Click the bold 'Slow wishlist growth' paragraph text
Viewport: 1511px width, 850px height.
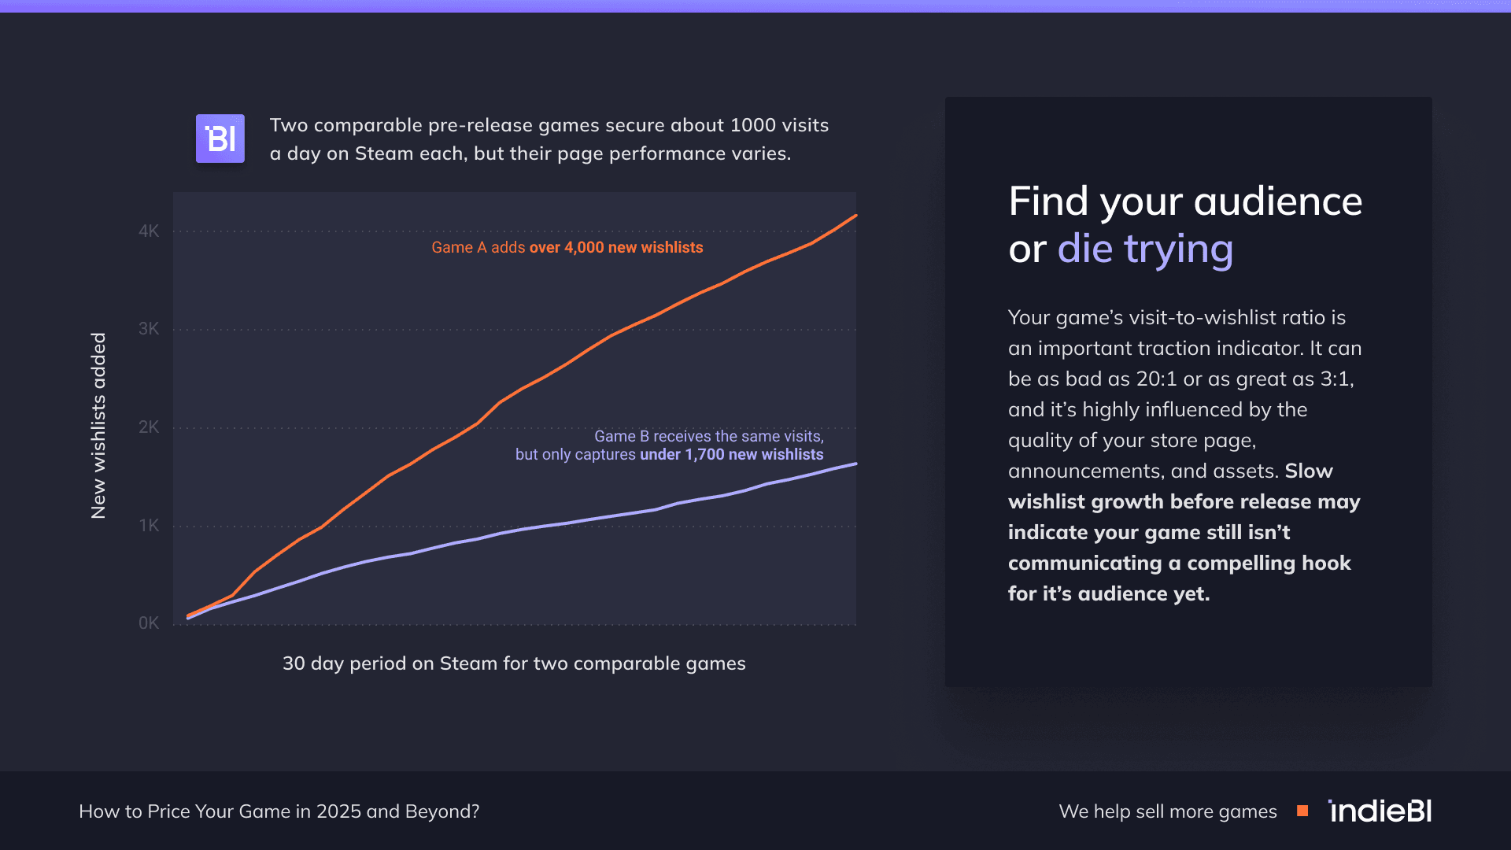[1184, 532]
